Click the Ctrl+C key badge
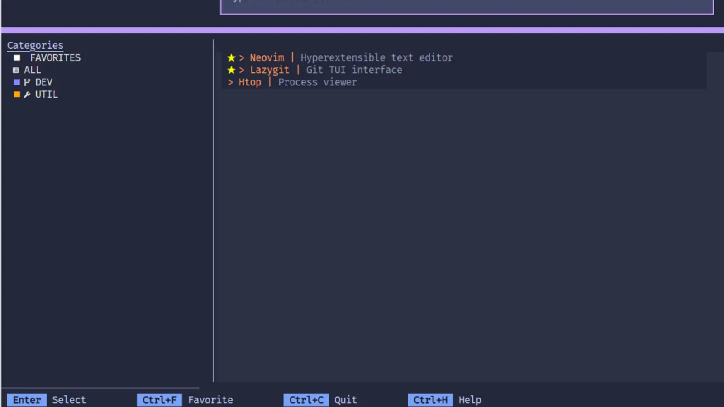The image size is (724, 407). [306, 400]
